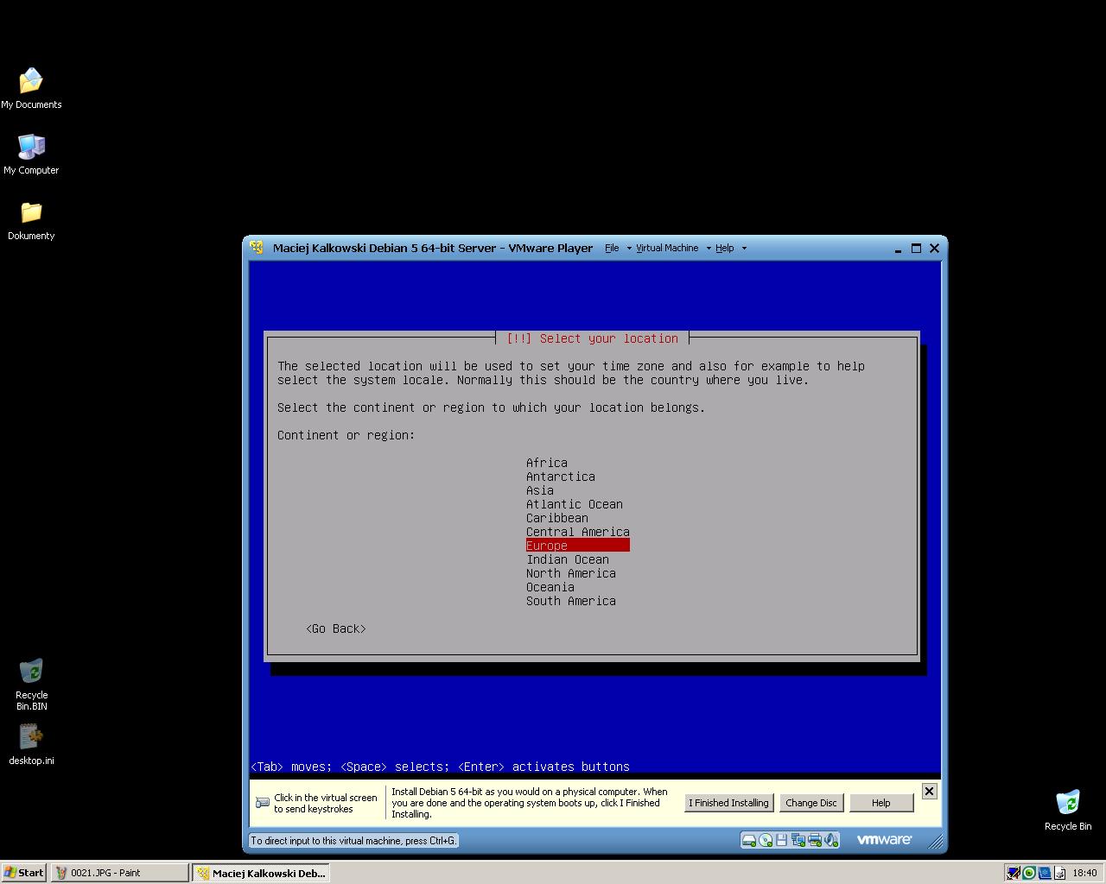Switch to 0021.JPG - Paint taskbar item
Image resolution: width=1106 pixels, height=884 pixels.
click(x=119, y=873)
